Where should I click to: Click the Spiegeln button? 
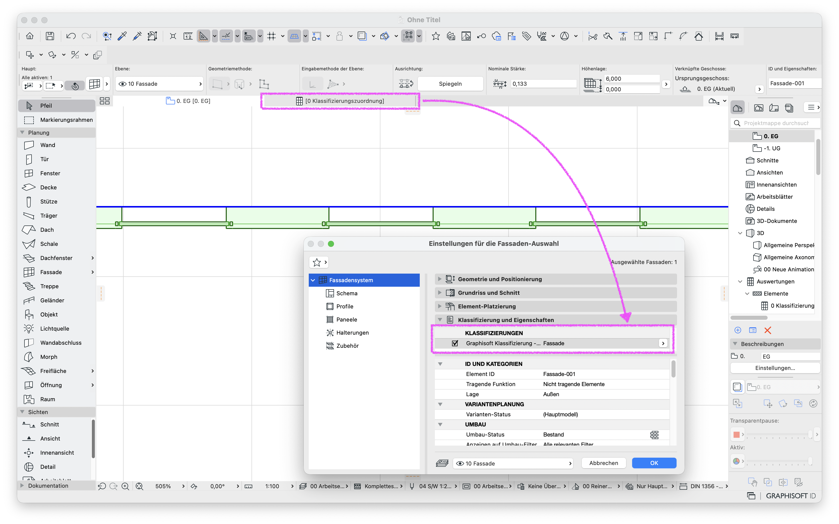pyautogui.click(x=450, y=84)
